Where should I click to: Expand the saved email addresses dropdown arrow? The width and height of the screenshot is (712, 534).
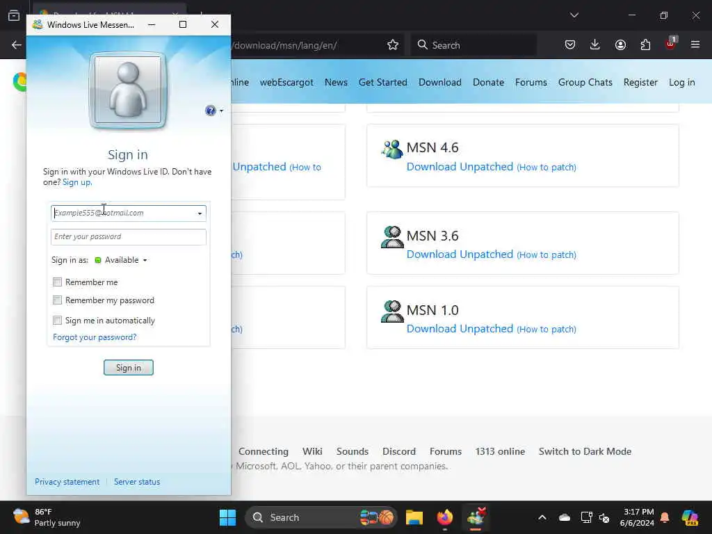[200, 213]
